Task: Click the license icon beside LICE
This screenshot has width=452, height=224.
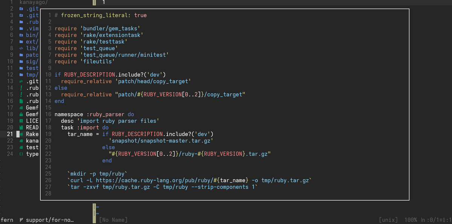Action: tap(21, 121)
